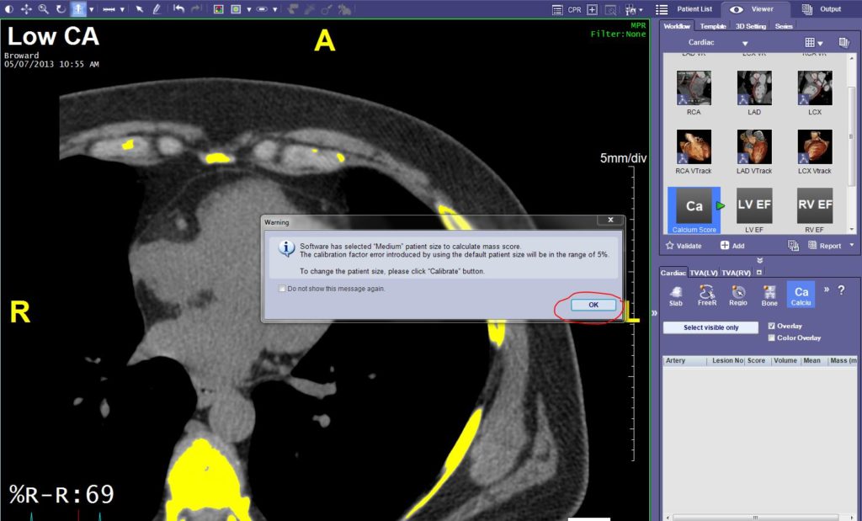Select the rotate tool
This screenshot has width=862, height=521.
point(61,9)
